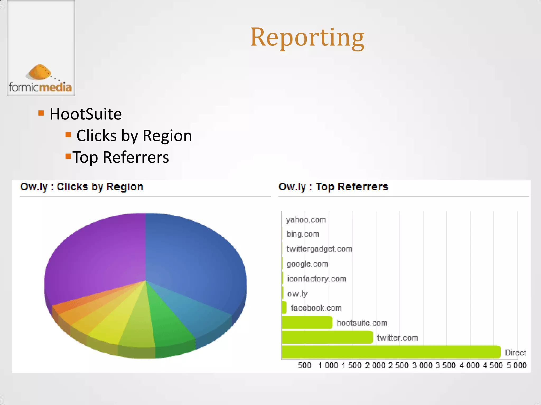Click the Direct referrer bar
The width and height of the screenshot is (541, 405).
[x=391, y=352]
